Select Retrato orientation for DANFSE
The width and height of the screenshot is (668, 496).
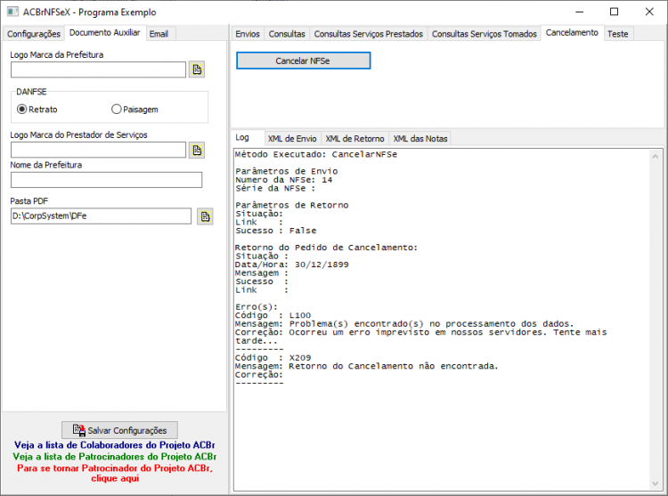[x=37, y=110]
